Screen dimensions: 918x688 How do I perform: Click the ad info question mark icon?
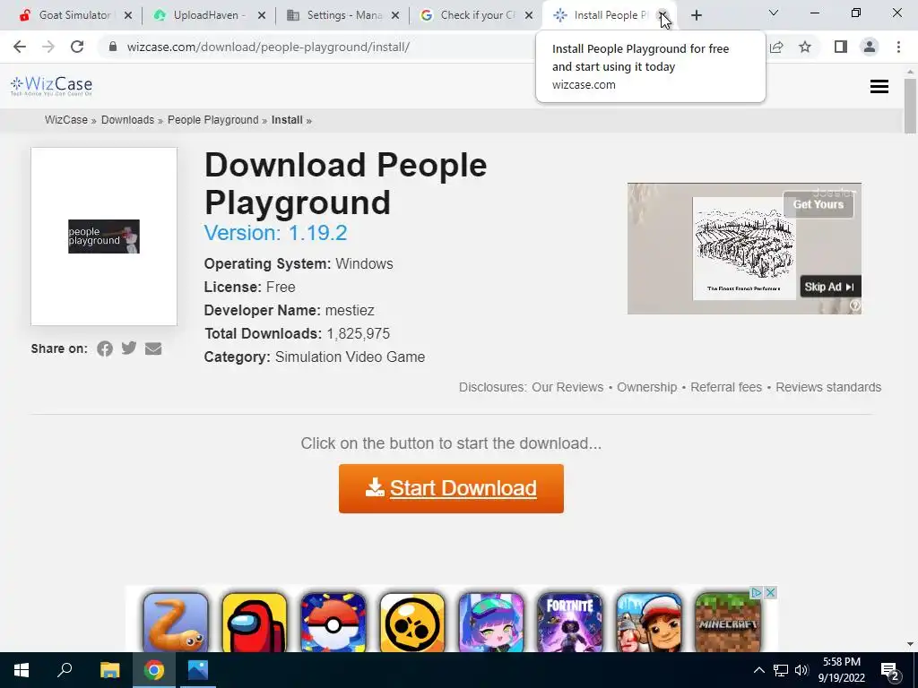[x=855, y=305]
